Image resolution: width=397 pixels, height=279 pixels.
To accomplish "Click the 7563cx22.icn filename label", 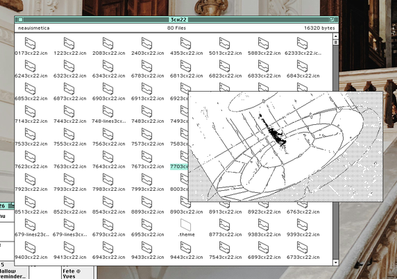I will [x=108, y=144].
